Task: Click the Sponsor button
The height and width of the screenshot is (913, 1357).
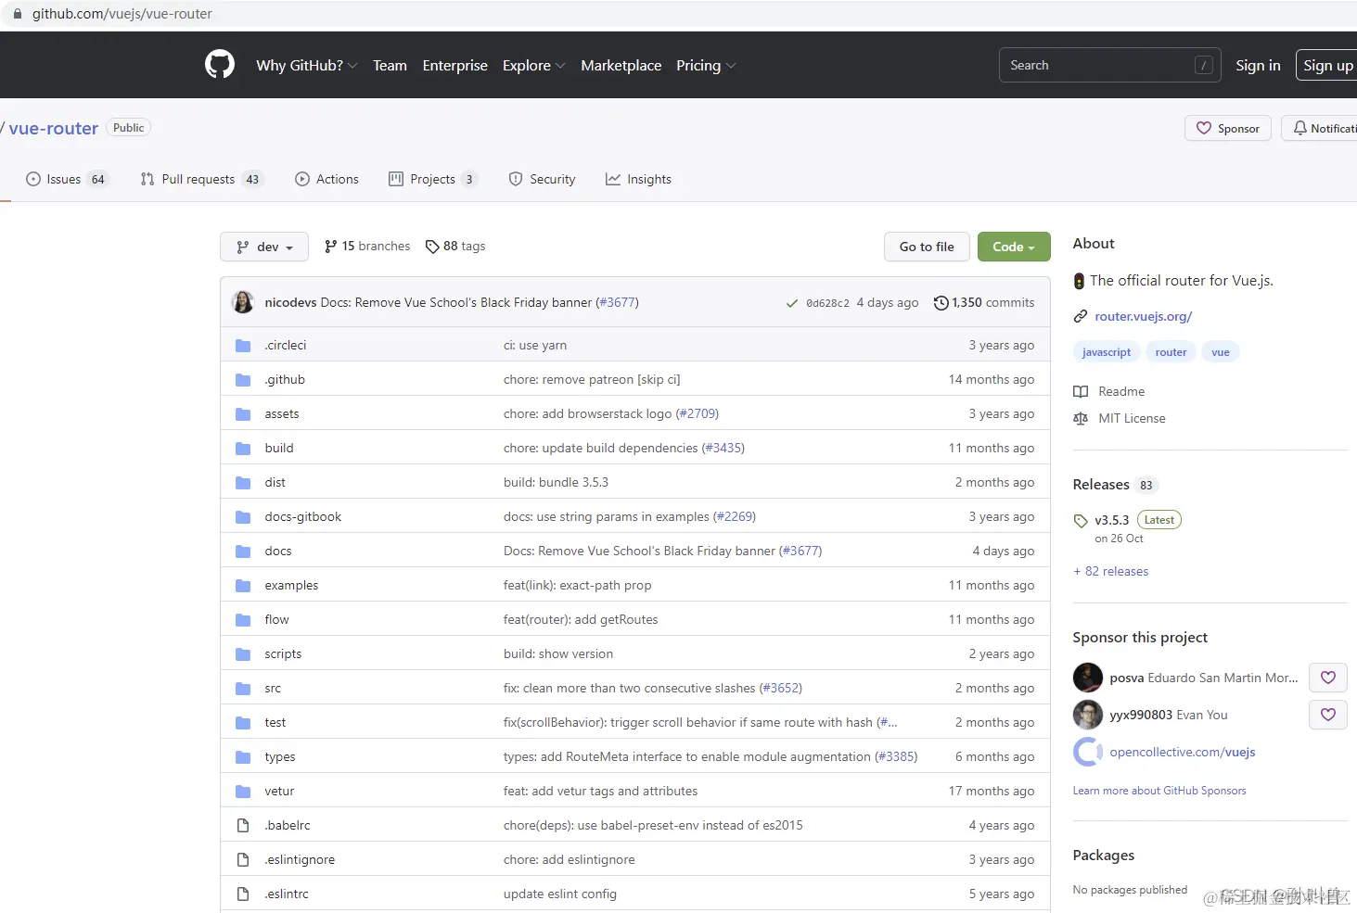Action: (x=1227, y=128)
